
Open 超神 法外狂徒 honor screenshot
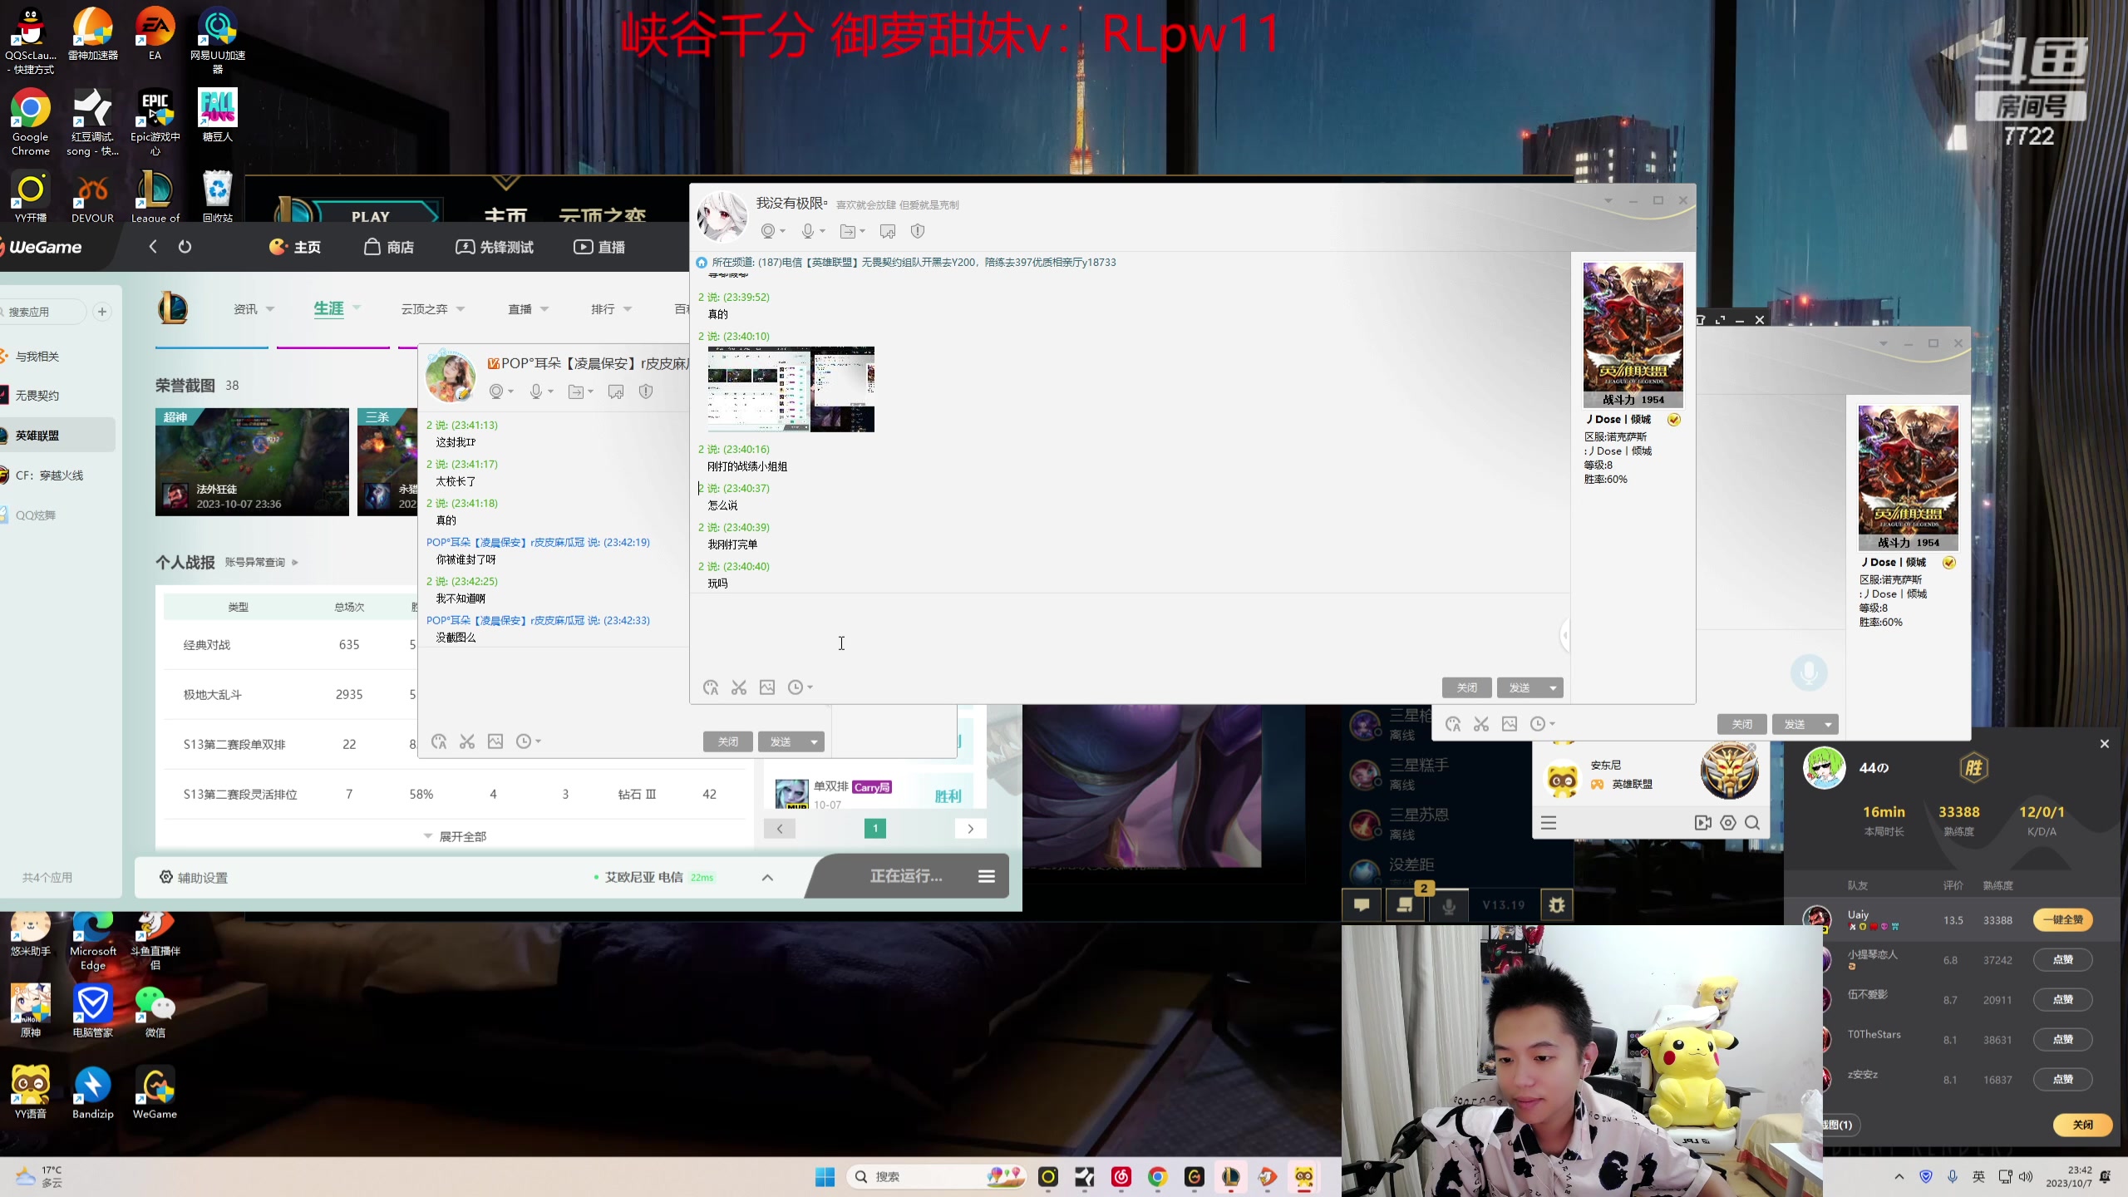pos(252,462)
